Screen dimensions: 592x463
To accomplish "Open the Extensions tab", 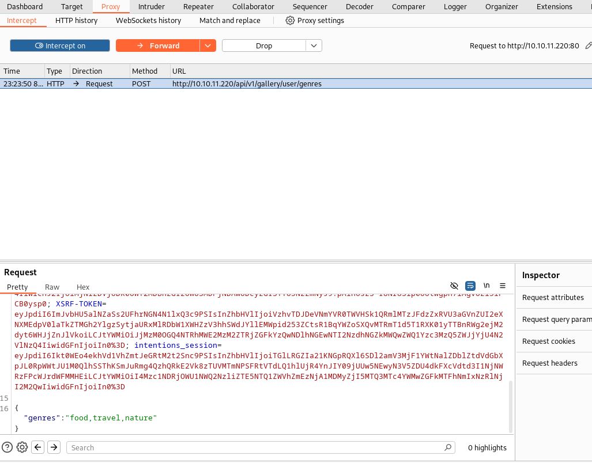I will 555,6.
